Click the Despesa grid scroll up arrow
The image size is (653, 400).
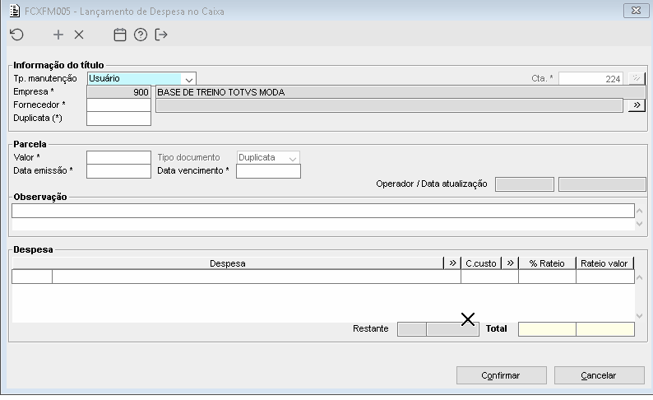click(640, 277)
